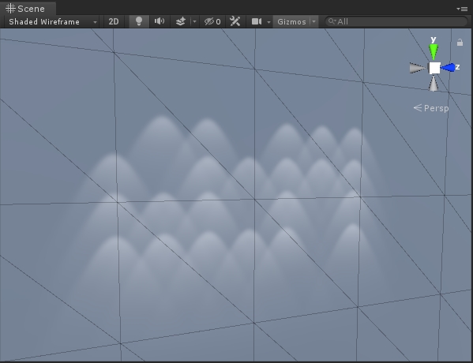Switch to 2D view mode
473x363 pixels.
point(114,22)
